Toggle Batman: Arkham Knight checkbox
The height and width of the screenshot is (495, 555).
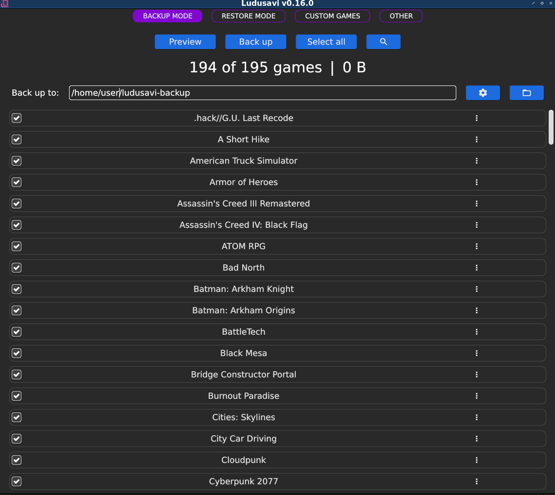click(17, 289)
